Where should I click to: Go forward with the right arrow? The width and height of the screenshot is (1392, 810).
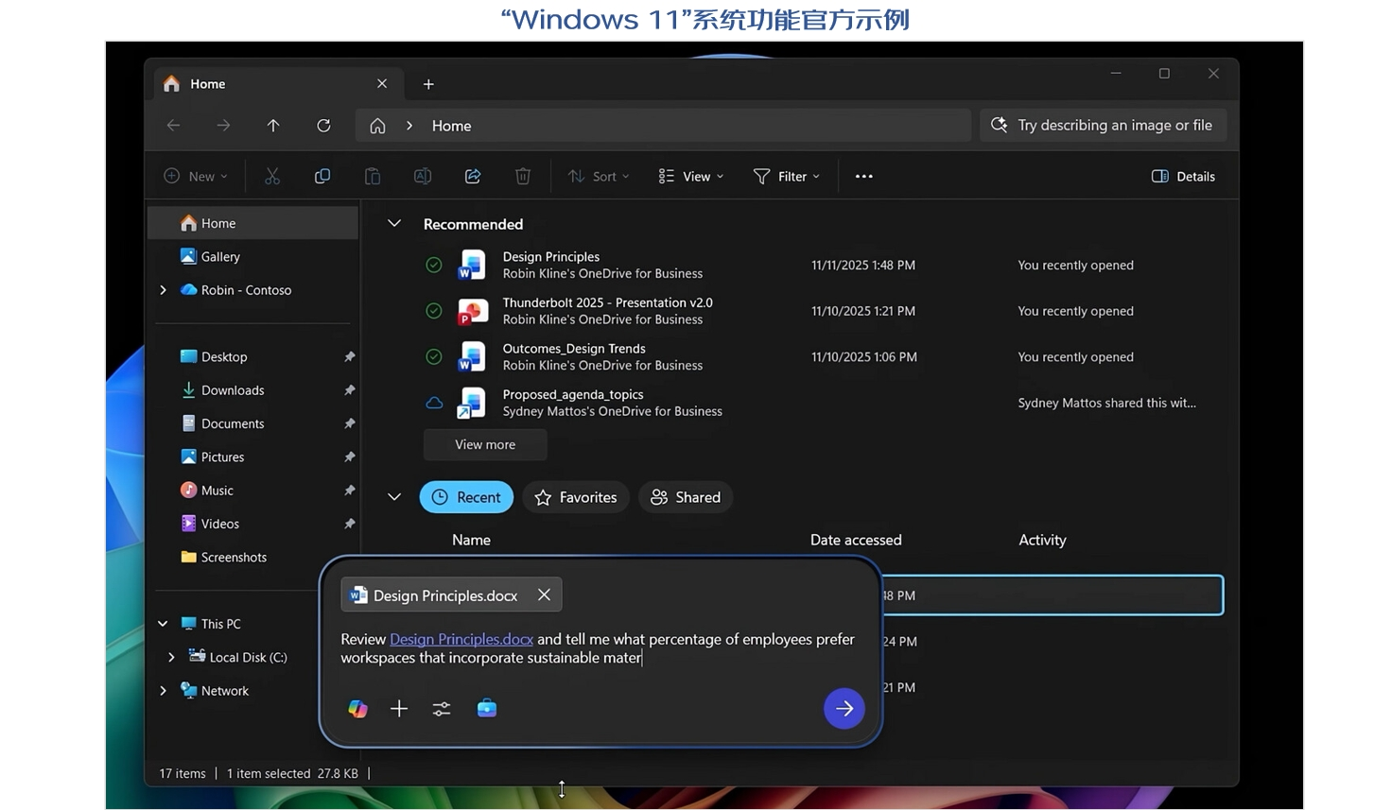(223, 125)
